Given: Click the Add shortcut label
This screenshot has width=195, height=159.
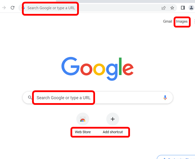Looking at the screenshot, I should [x=113, y=132].
